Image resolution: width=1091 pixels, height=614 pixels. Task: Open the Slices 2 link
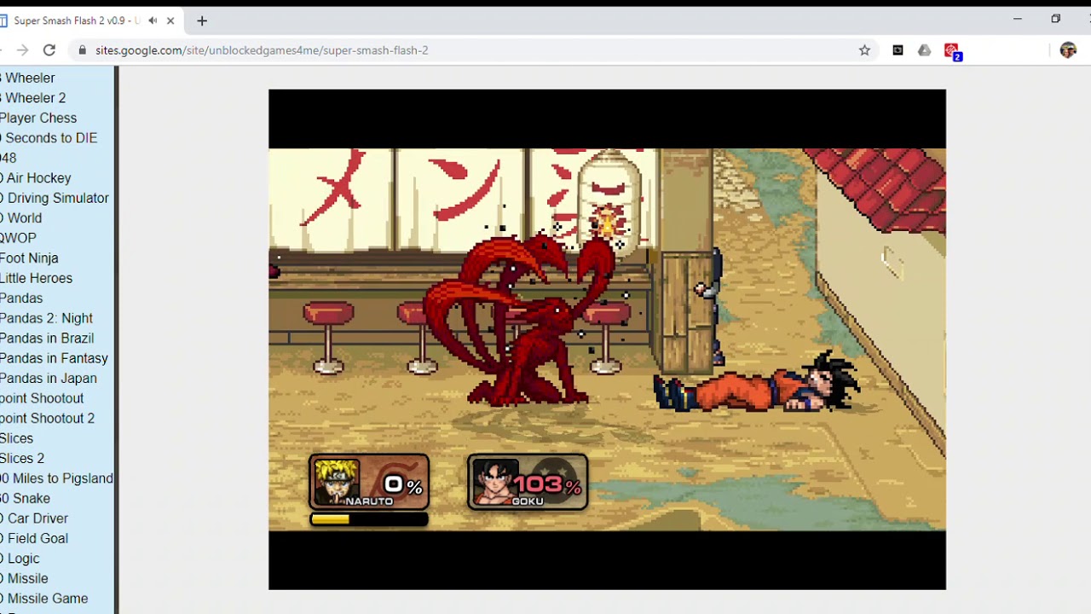coord(22,459)
